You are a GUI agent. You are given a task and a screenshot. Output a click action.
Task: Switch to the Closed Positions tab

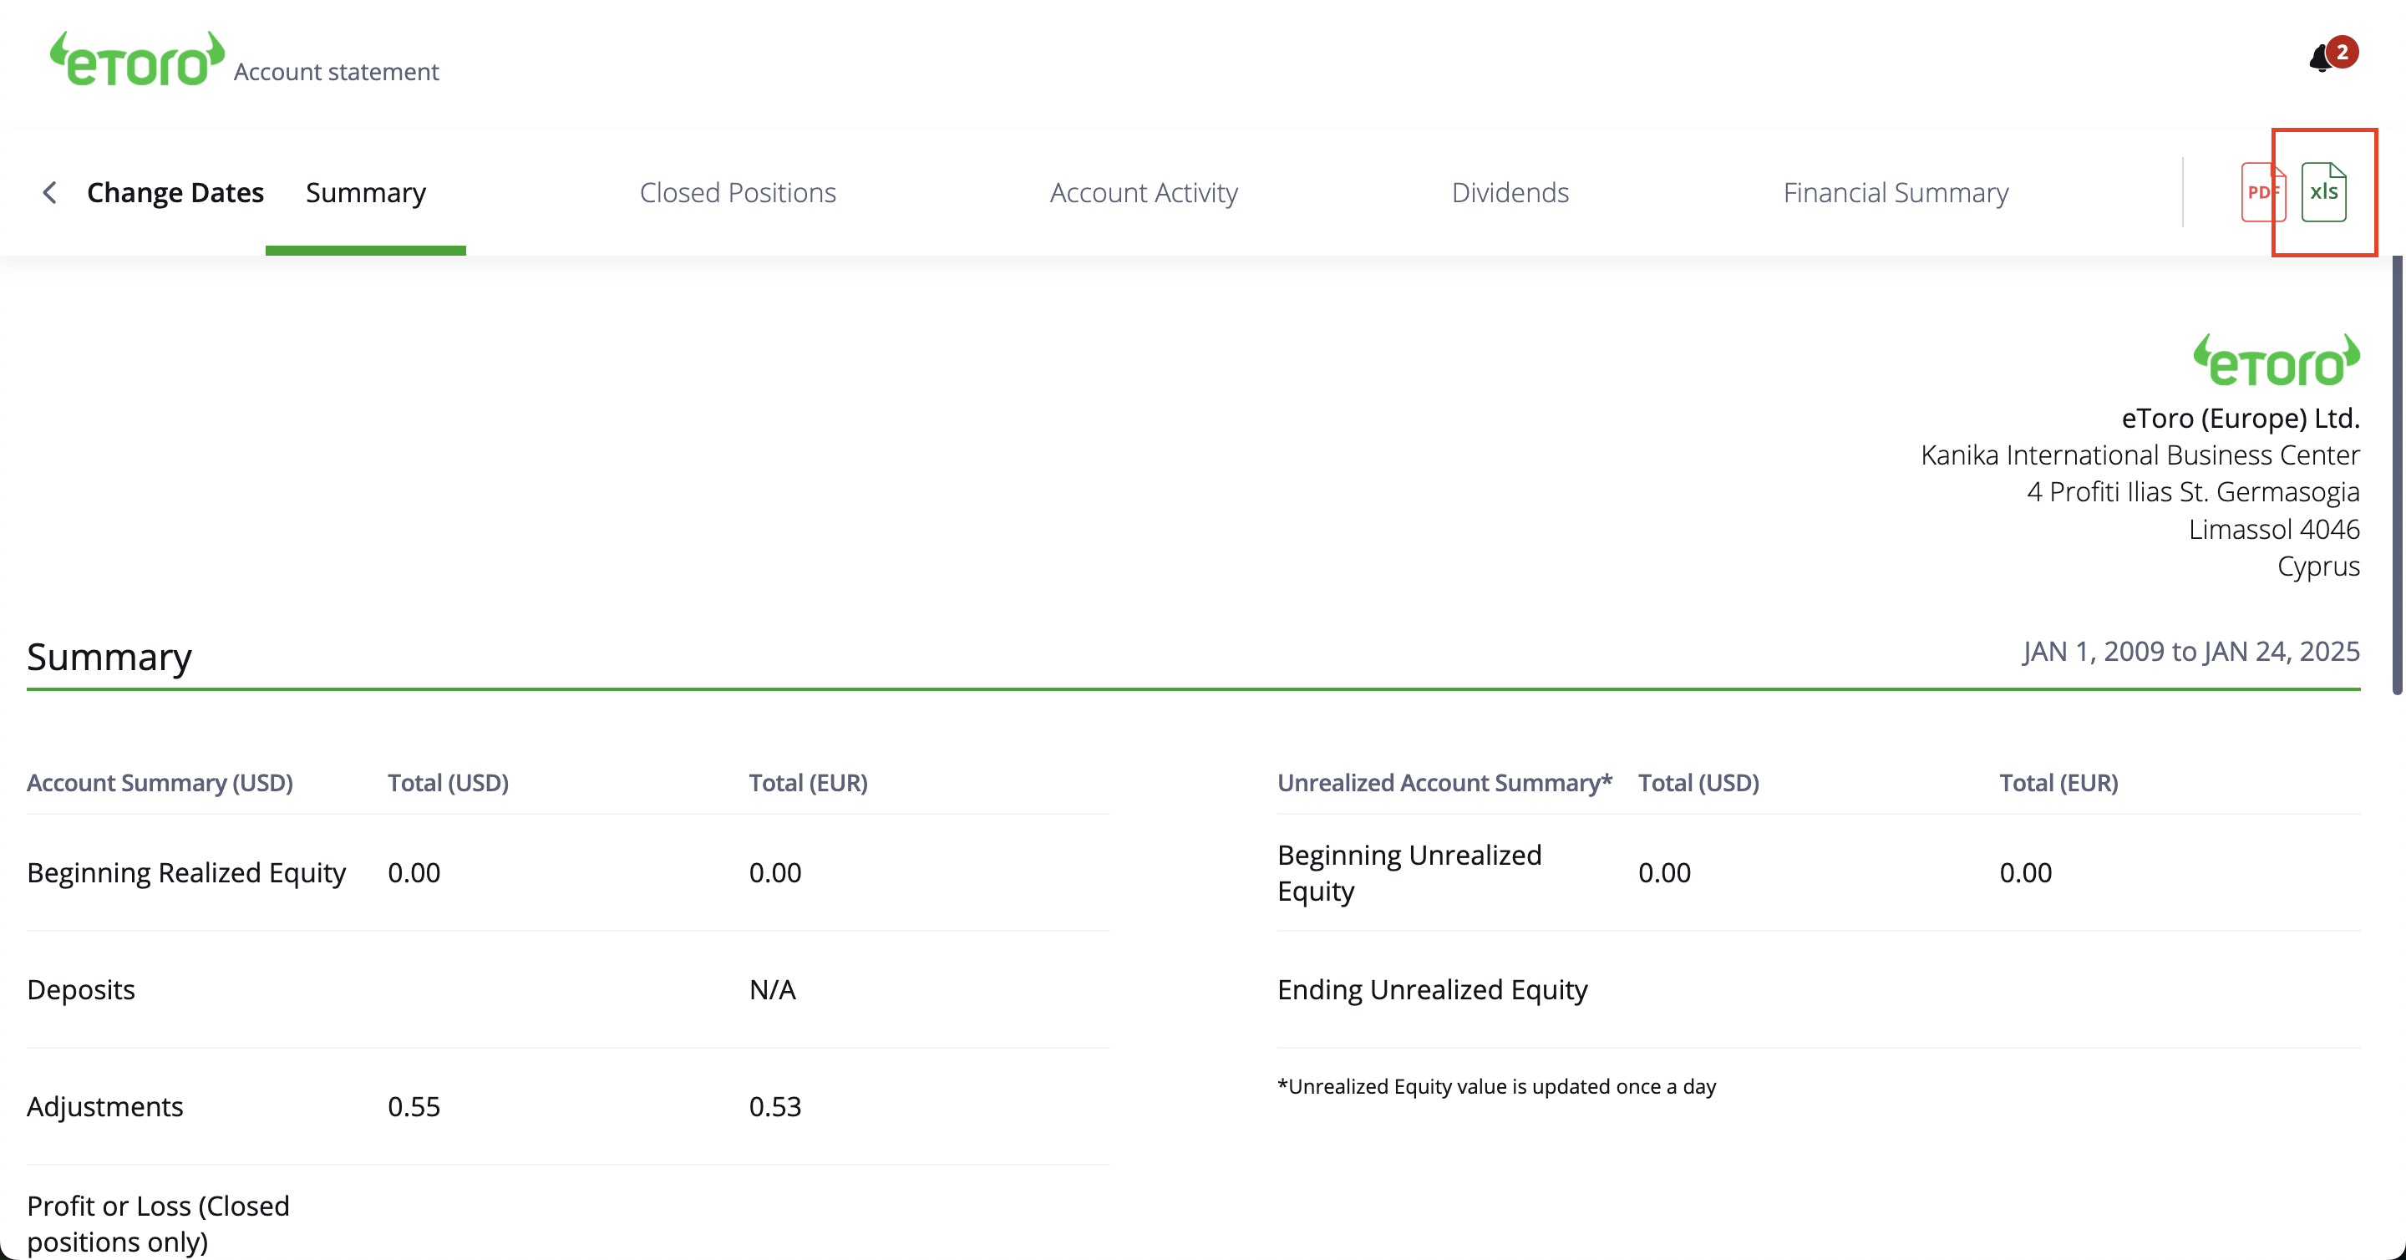pyautogui.click(x=738, y=192)
